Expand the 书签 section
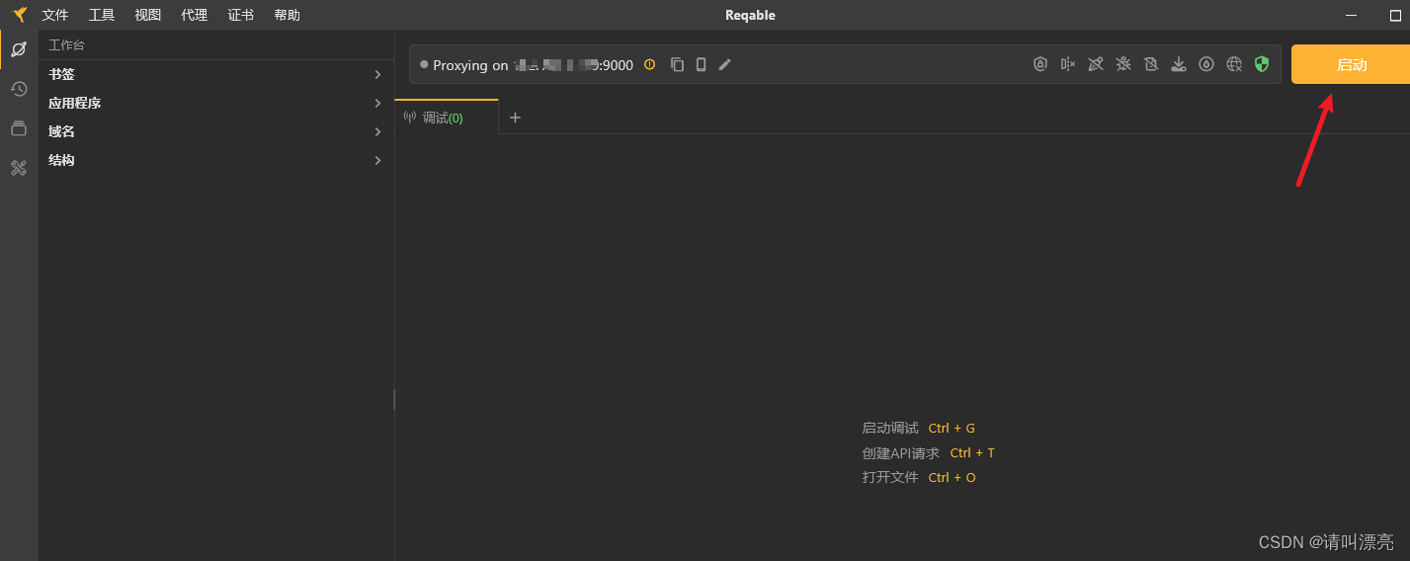Viewport: 1410px width, 561px height. pos(216,74)
